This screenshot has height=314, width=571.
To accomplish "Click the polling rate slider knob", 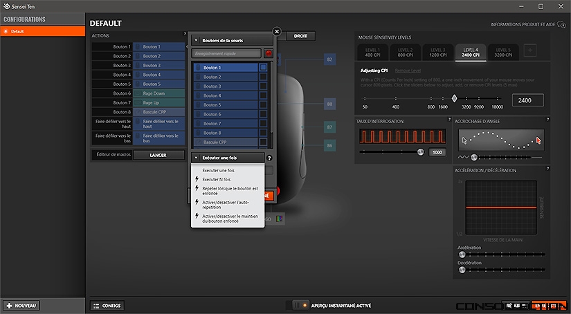I will pos(421,152).
